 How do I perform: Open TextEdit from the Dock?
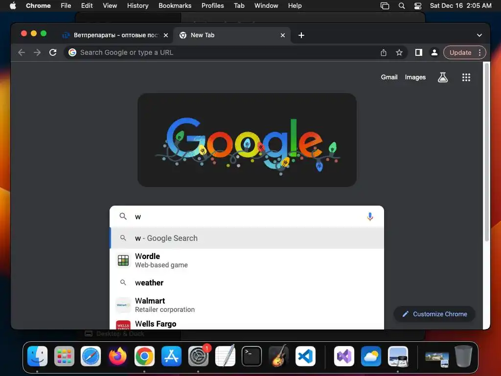pos(225,356)
